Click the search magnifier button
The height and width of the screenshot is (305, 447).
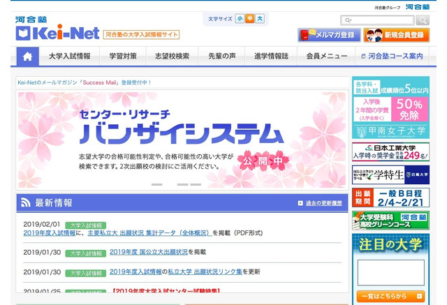423,20
